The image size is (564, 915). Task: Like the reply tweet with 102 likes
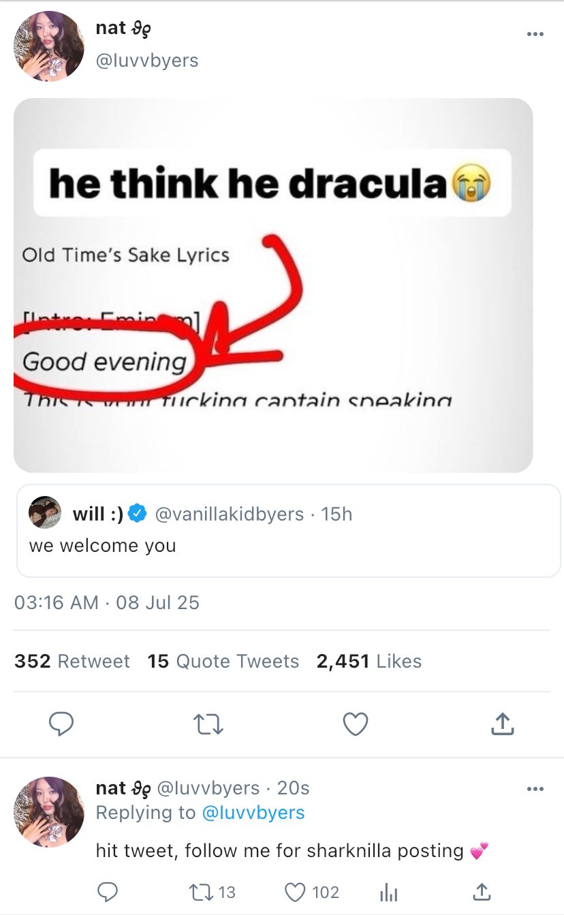(294, 891)
